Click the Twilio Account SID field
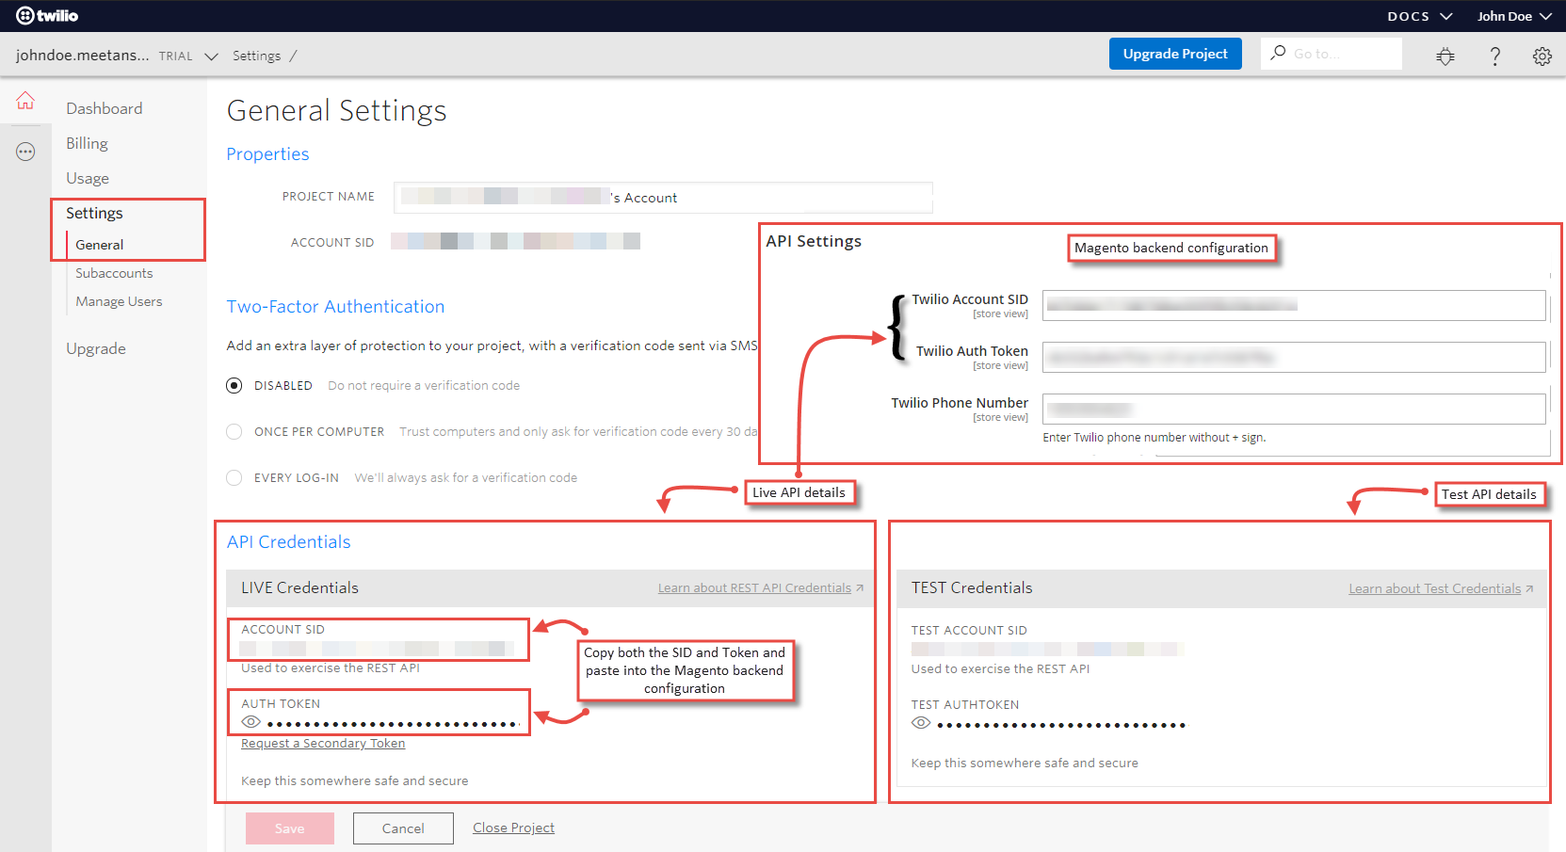This screenshot has width=1566, height=852. point(1294,305)
